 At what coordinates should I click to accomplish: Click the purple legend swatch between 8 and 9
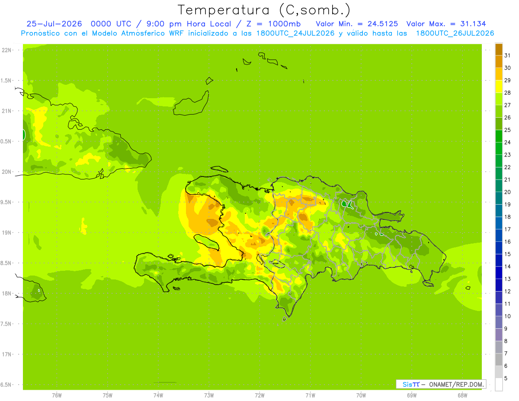point(499,335)
